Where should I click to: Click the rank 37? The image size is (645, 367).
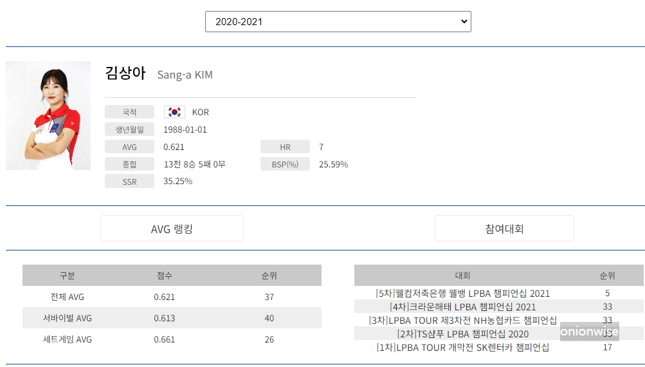tap(269, 297)
